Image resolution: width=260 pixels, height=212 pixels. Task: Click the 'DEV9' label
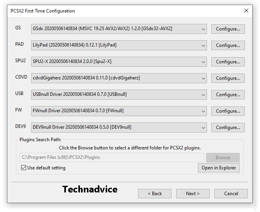(20, 126)
